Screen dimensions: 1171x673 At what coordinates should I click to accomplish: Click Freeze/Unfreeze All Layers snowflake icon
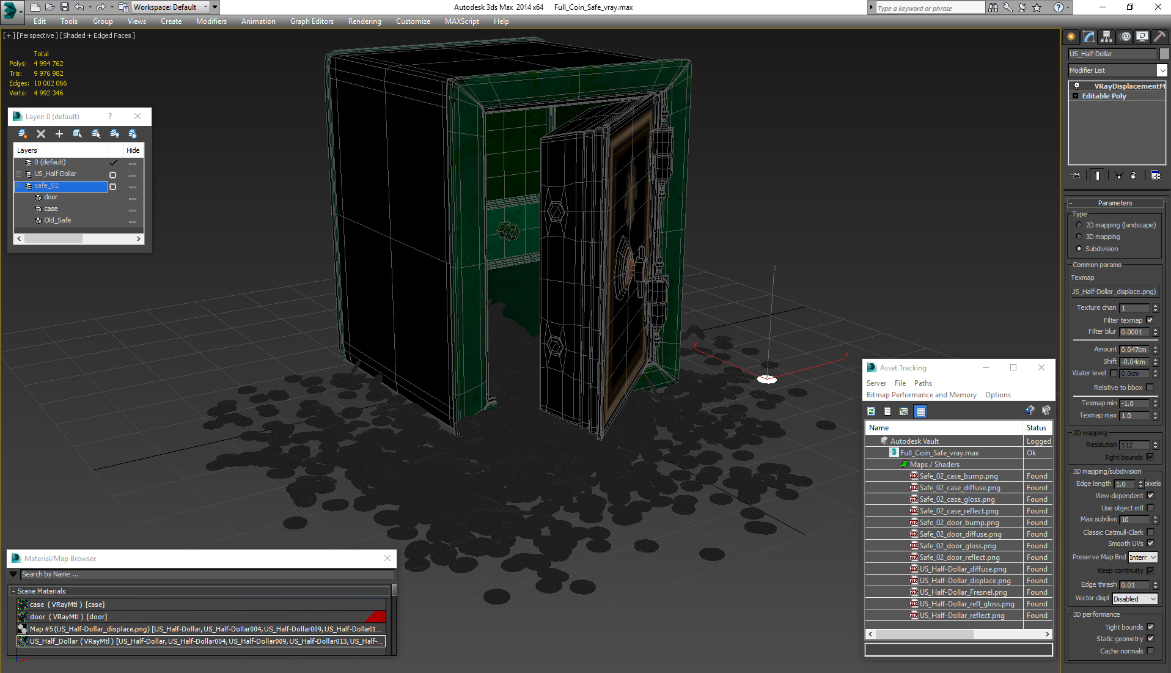(133, 134)
